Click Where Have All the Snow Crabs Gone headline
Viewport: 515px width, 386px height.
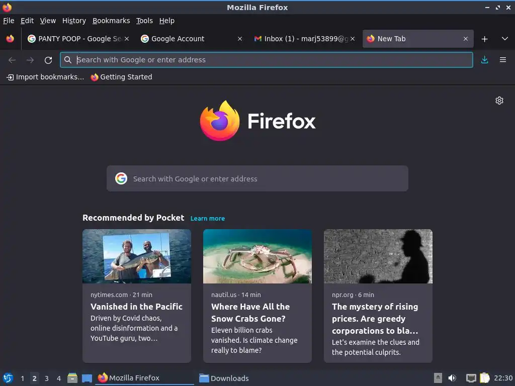(x=250, y=313)
